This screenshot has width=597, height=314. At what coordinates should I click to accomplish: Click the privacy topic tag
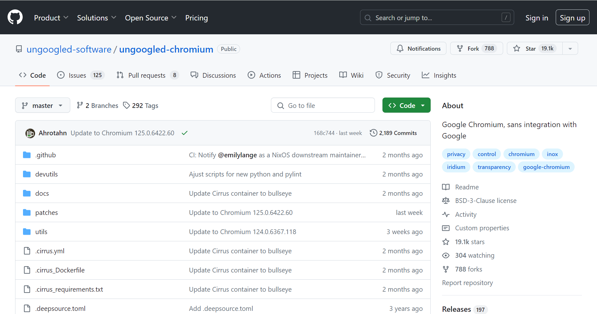click(x=456, y=154)
